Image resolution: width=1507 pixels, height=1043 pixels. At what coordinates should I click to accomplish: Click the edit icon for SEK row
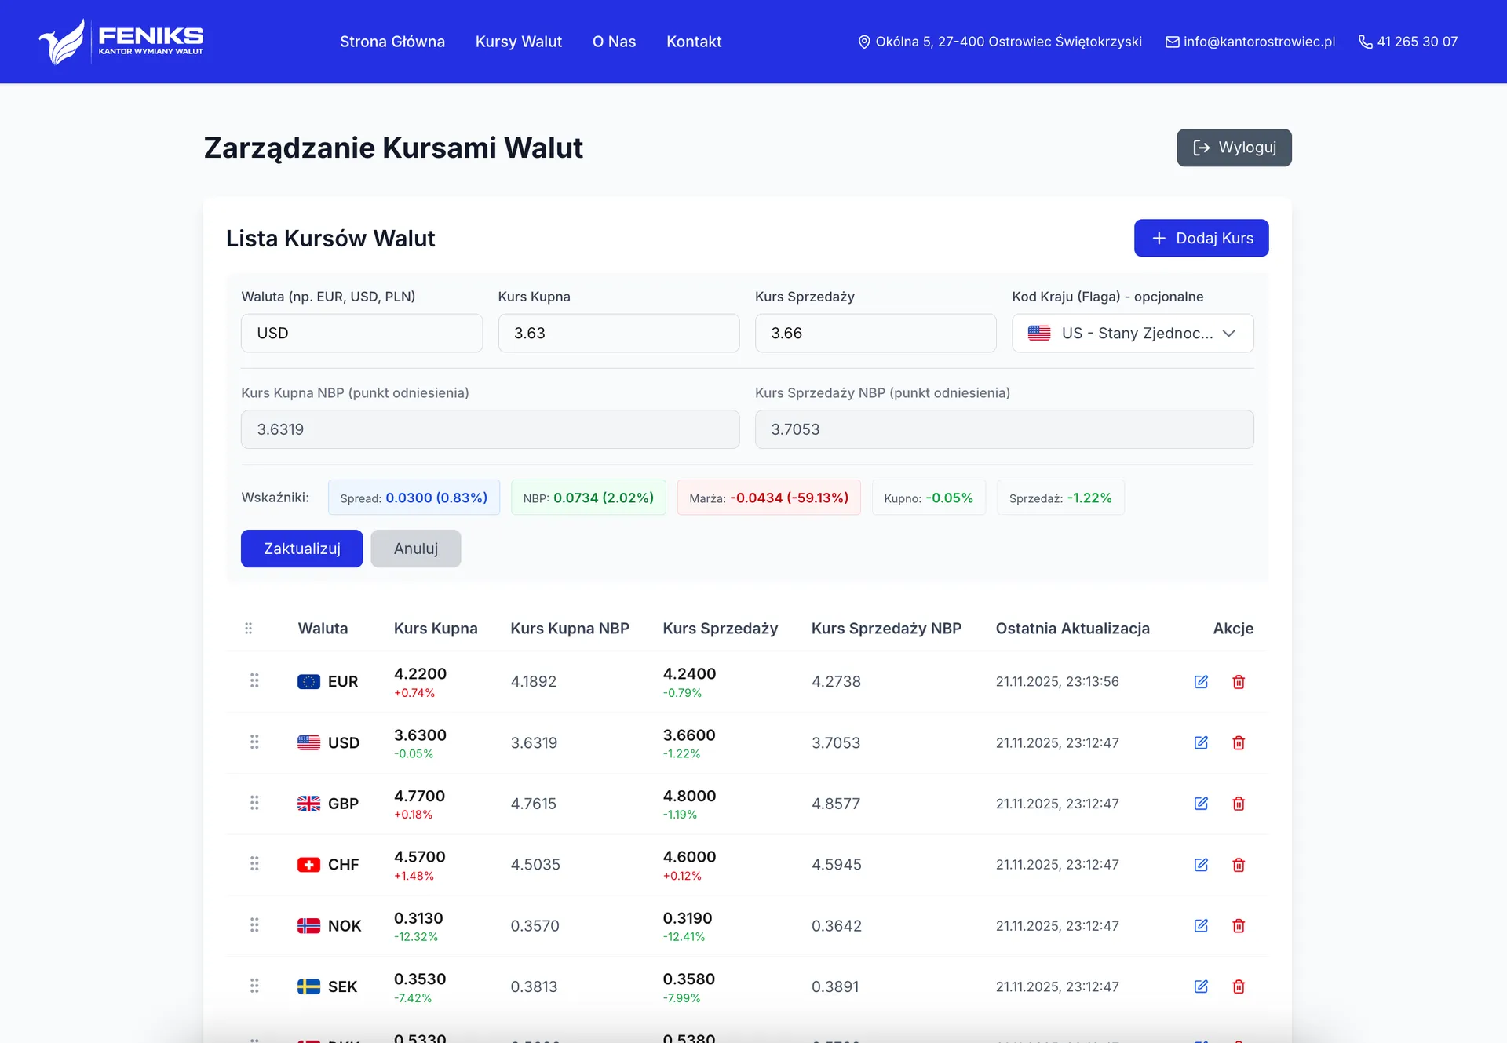click(x=1201, y=986)
